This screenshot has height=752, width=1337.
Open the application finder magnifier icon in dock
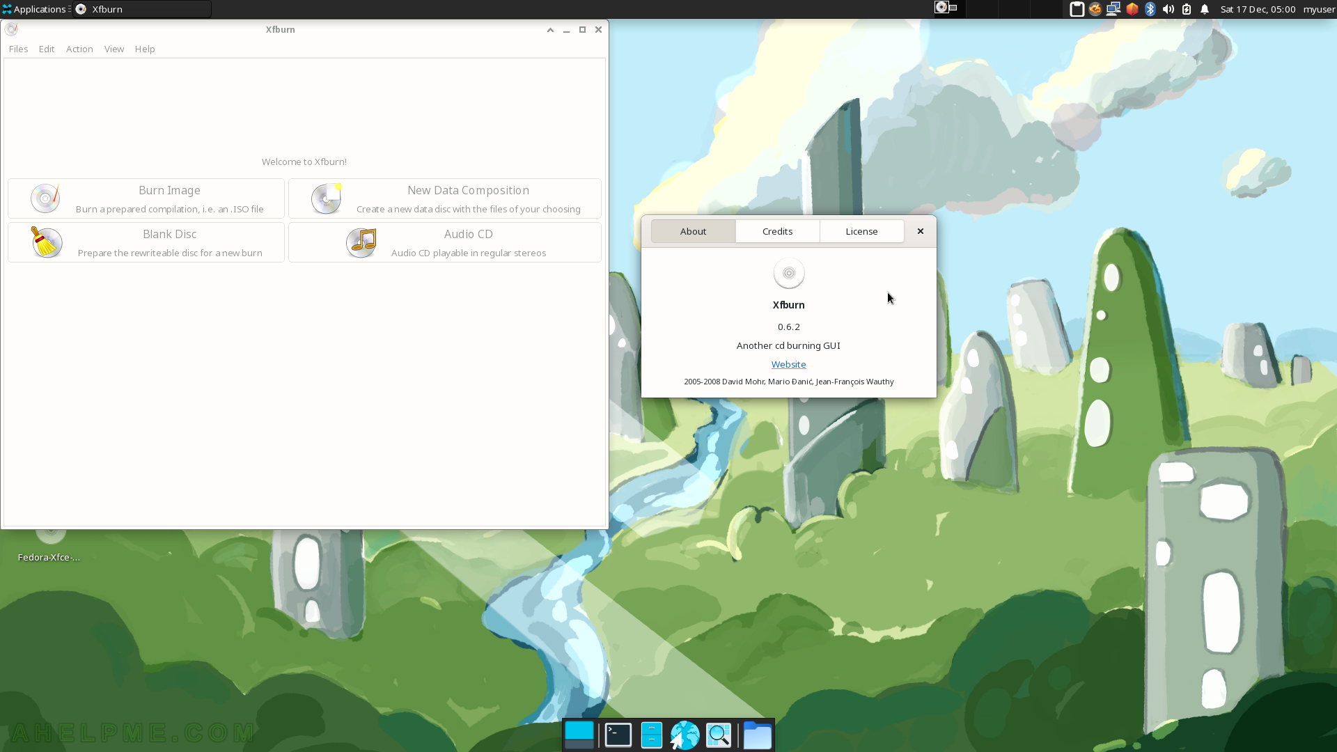[x=719, y=735]
